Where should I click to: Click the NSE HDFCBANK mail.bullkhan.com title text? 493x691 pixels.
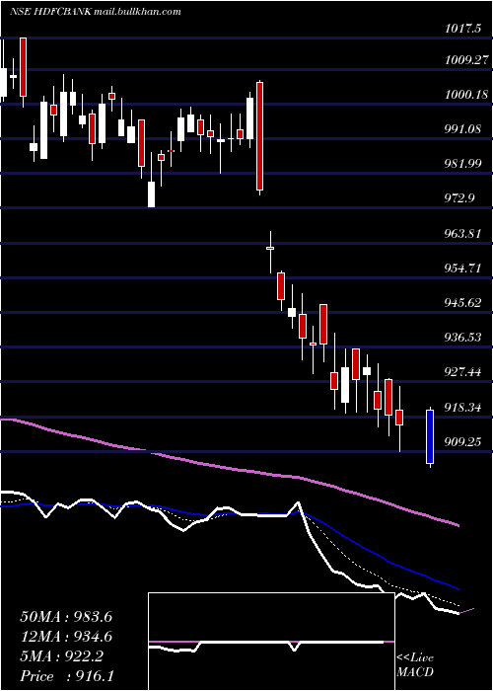(x=95, y=12)
